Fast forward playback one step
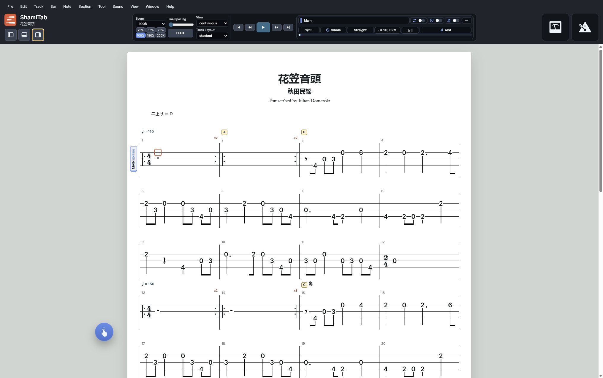This screenshot has width=603, height=378. (x=276, y=27)
